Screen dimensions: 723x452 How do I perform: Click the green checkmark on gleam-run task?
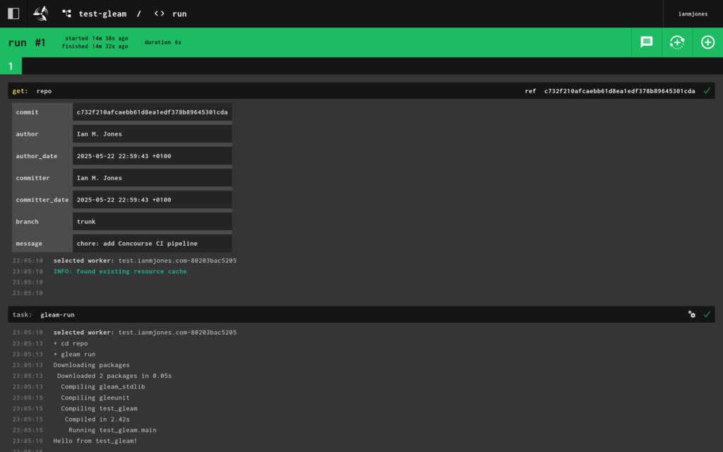point(707,314)
